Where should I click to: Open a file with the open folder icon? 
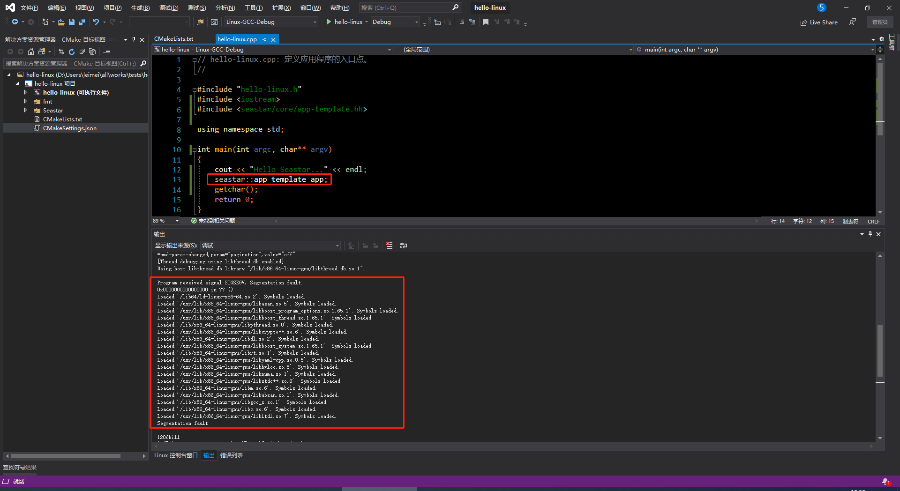(x=61, y=22)
